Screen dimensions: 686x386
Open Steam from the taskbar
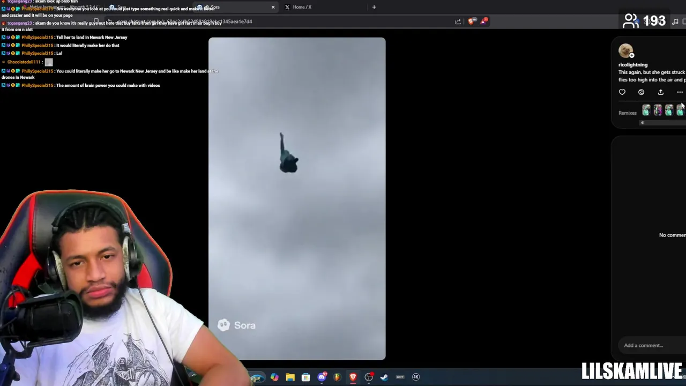click(x=384, y=377)
